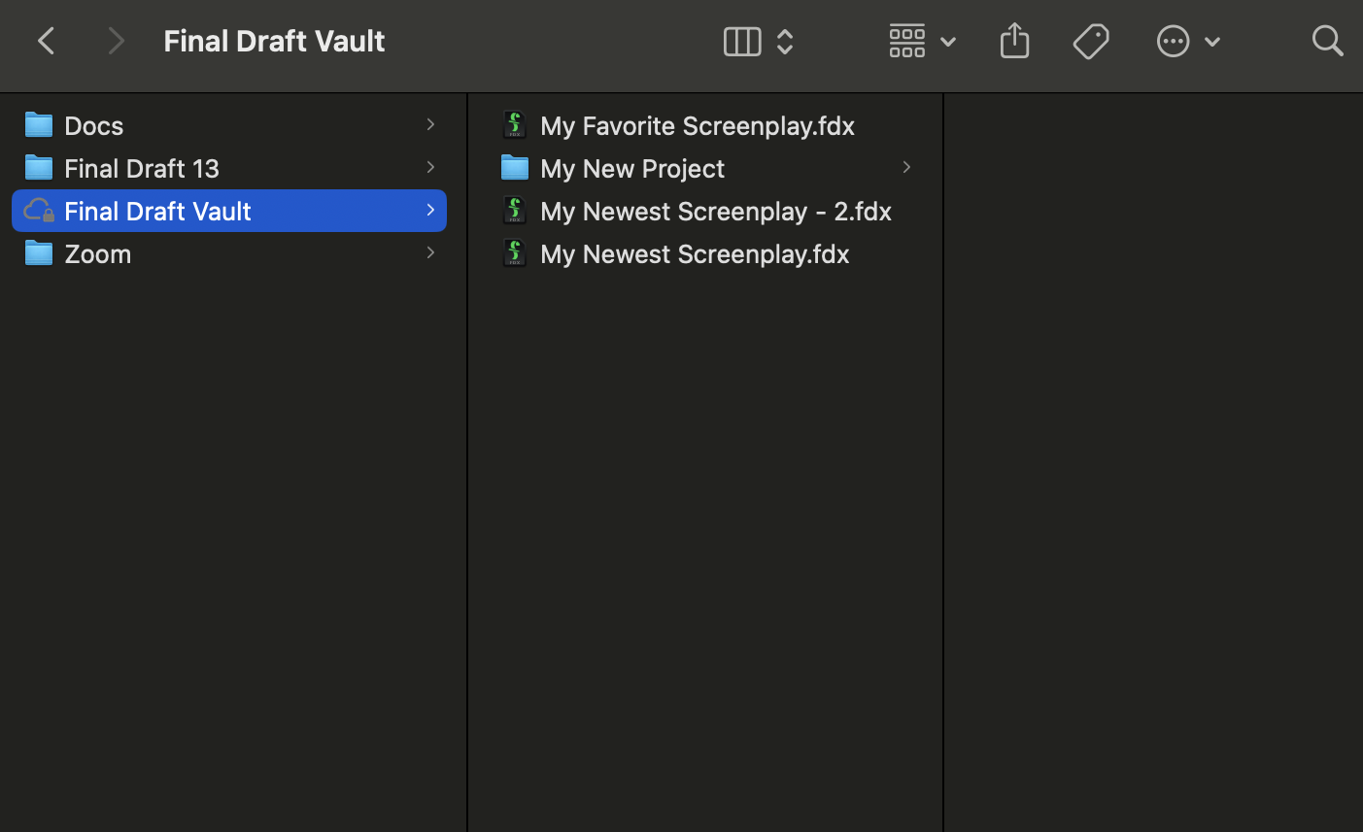Open the Search magnifier
Screen dimensions: 1363x832
pyautogui.click(x=1326, y=41)
